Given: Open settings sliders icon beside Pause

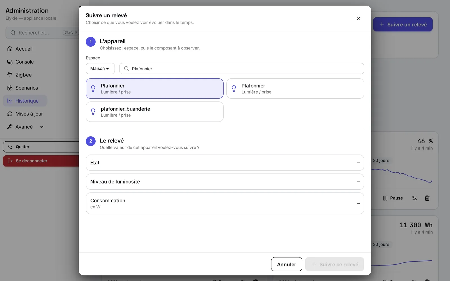Looking at the screenshot, I should [414, 198].
